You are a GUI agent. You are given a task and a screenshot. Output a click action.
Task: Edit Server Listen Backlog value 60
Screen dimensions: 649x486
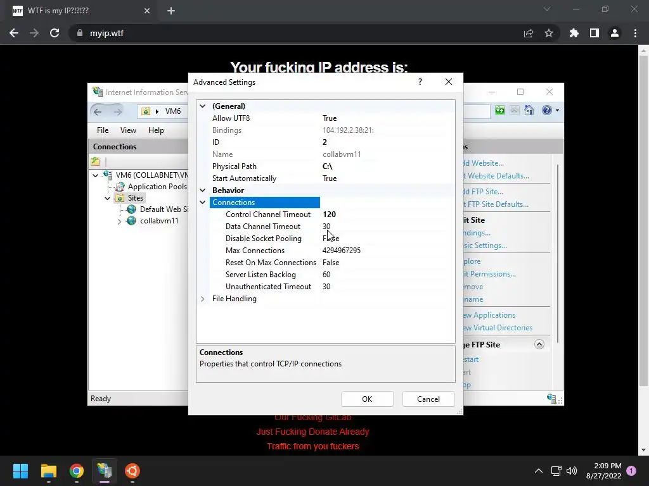(326, 275)
